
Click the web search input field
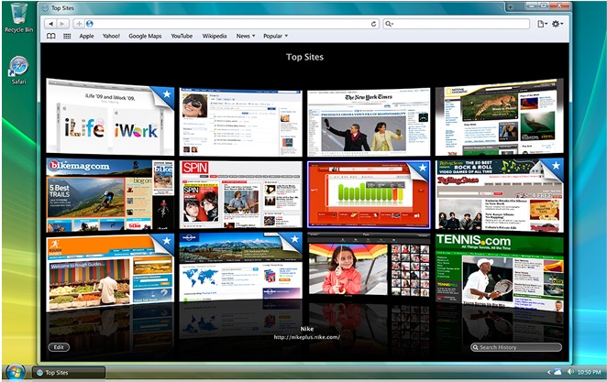(x=457, y=24)
